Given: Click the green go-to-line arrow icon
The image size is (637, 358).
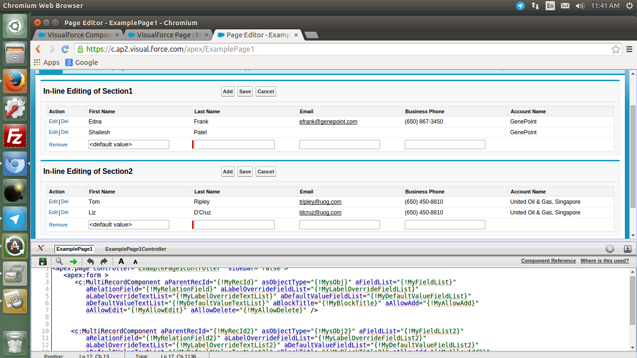Looking at the screenshot, I should pos(73,262).
